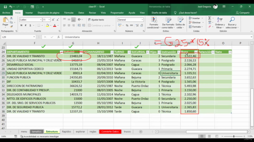Open FECHAINGRESO column filter arrow
This screenshot has width=254, height=142.
tap(112, 52)
